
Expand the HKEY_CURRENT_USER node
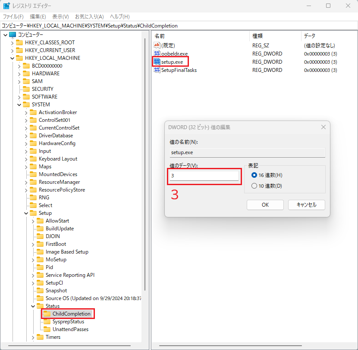[13, 51]
